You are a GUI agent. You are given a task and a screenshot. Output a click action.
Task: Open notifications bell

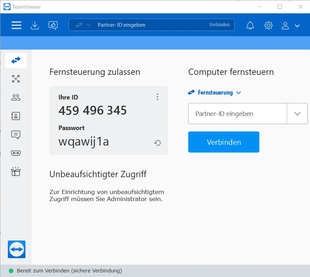[250, 25]
